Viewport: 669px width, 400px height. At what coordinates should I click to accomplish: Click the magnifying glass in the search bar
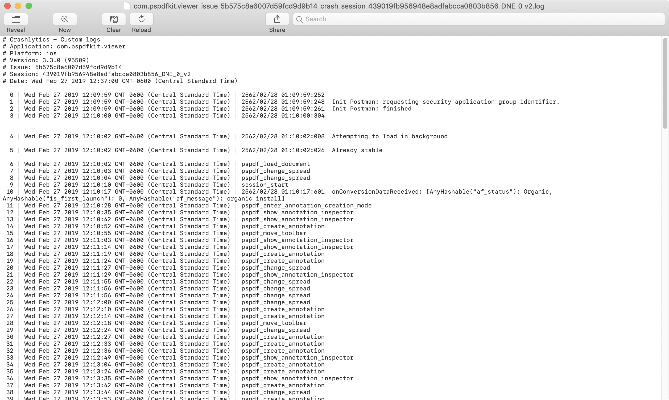(299, 19)
